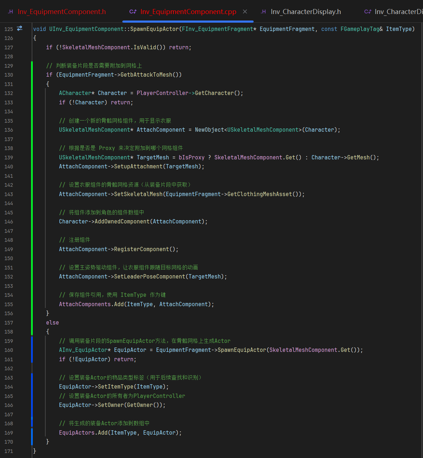Click AttachComponents.Add on line 155
Screen dimensions: 423x458
pyautogui.click(x=91, y=304)
